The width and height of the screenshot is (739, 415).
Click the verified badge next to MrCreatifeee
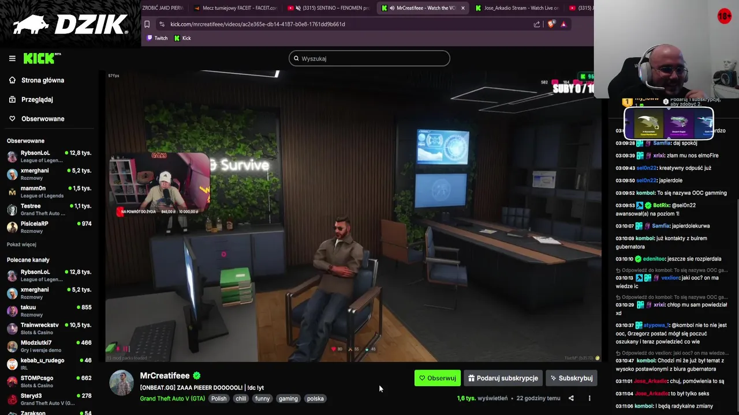tap(197, 376)
